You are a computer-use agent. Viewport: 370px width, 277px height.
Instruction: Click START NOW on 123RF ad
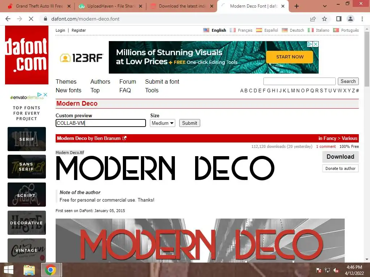click(290, 57)
